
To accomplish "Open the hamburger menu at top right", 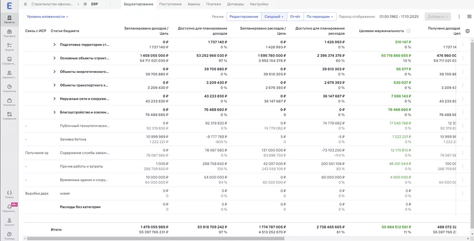I will pyautogui.click(x=469, y=17).
